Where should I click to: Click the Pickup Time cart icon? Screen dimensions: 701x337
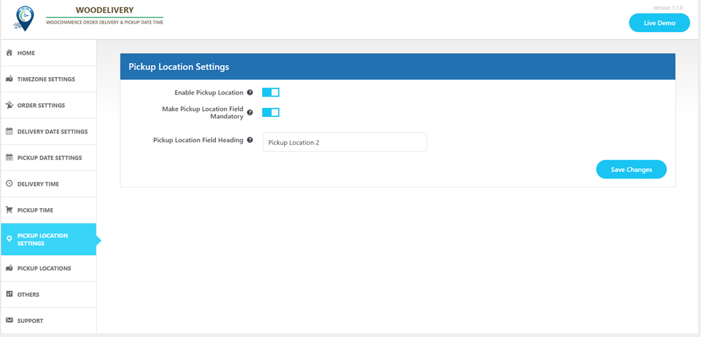tap(9, 210)
